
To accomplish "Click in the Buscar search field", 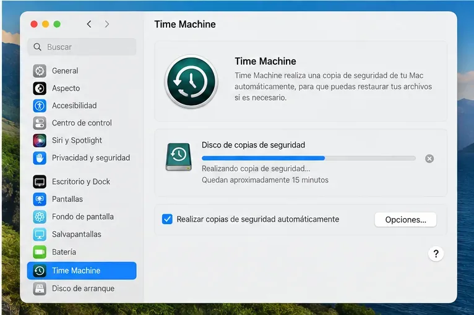I will coord(82,47).
